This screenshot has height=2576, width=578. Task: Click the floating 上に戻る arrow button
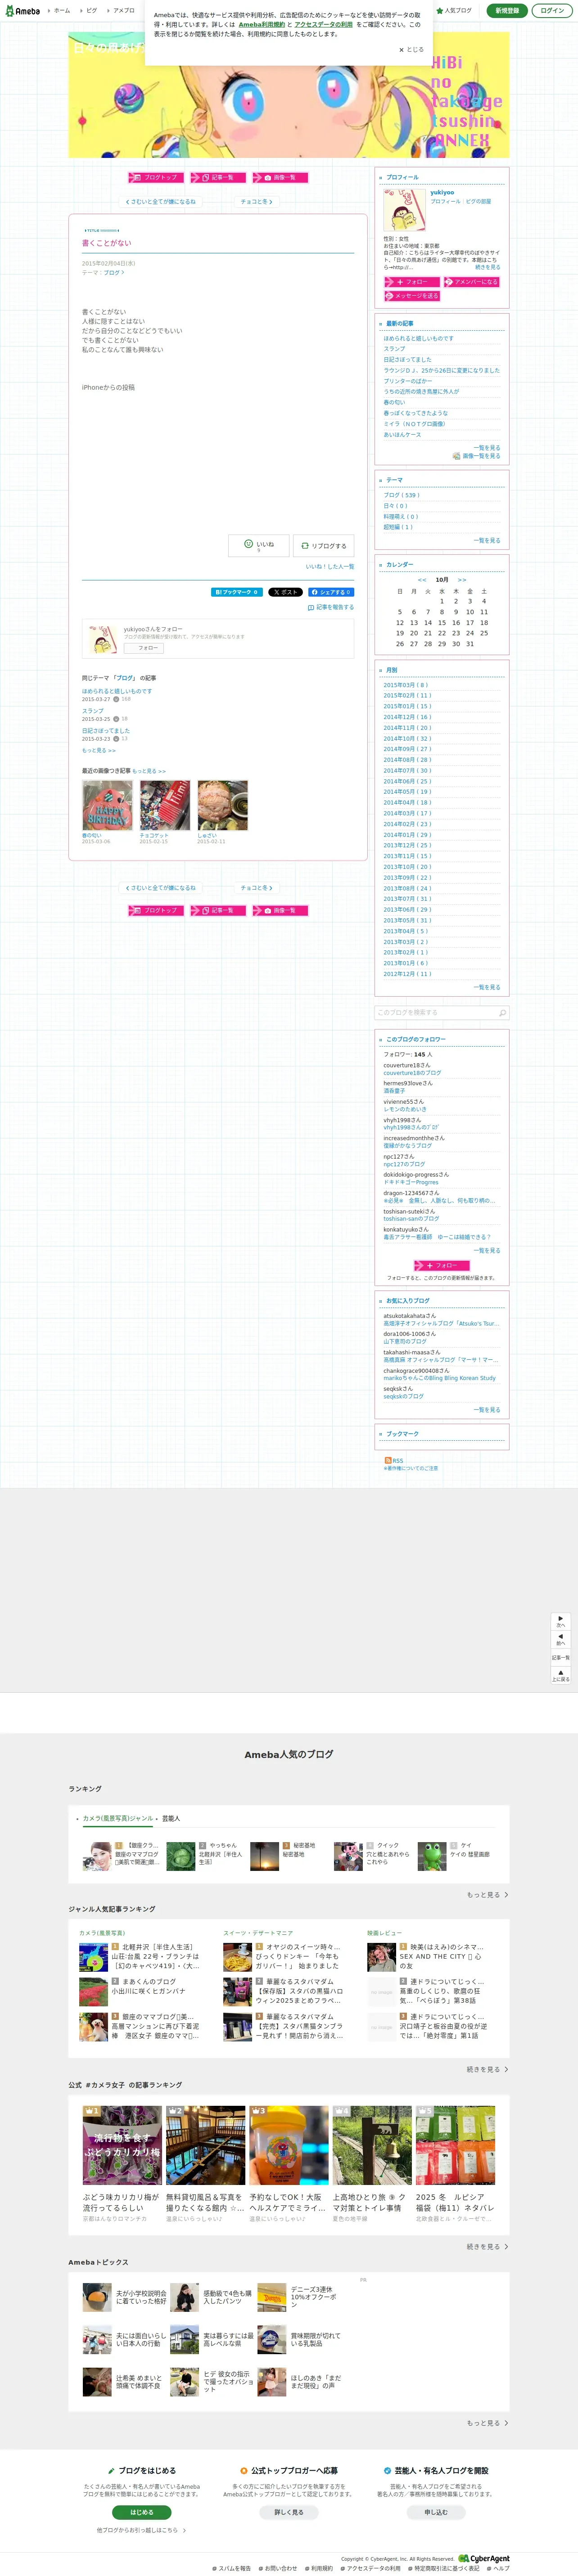[x=561, y=1675]
